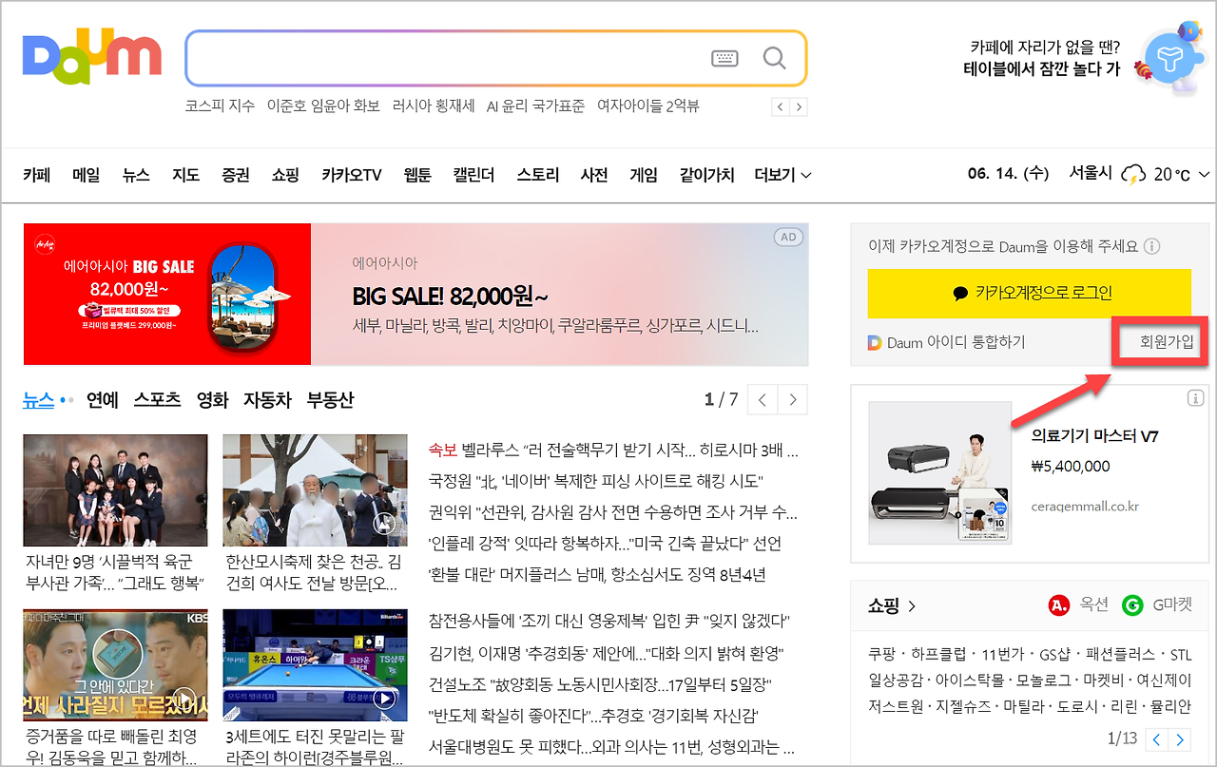This screenshot has height=767, width=1217.
Task: Open the 쇼핑 menu in top navigation
Action: [285, 175]
